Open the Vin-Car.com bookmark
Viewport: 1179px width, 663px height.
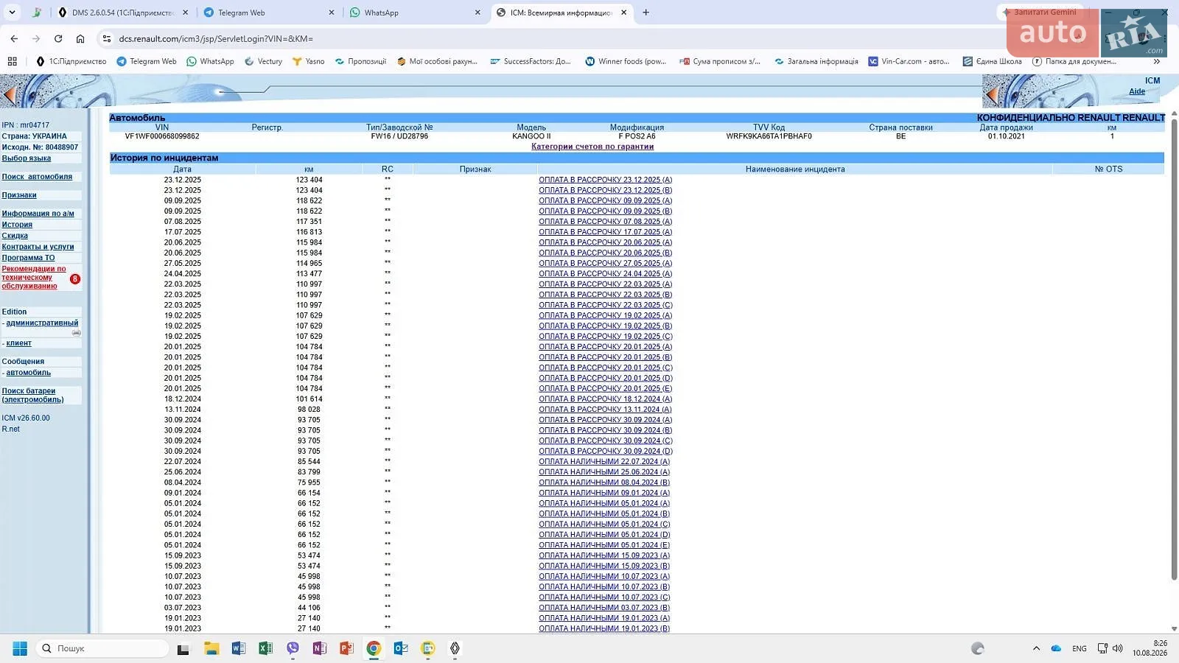coord(909,61)
